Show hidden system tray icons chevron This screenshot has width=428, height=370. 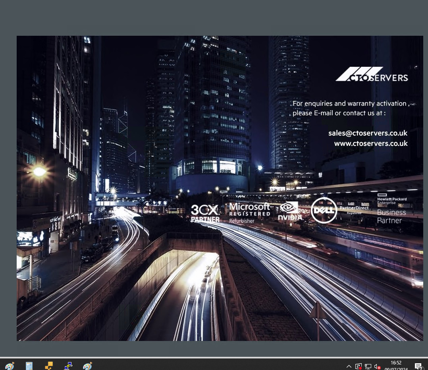pos(349,366)
